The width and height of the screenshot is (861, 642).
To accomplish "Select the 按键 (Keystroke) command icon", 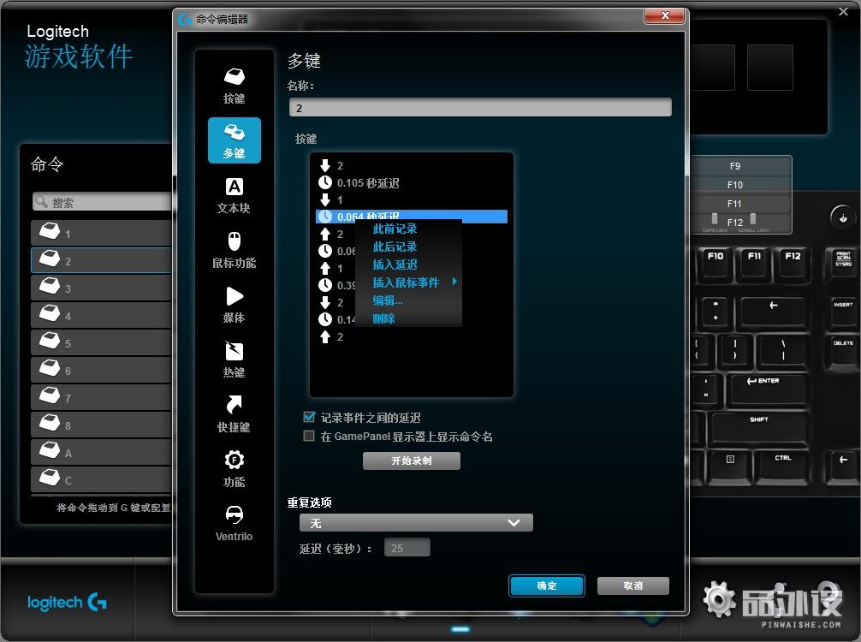I will (x=233, y=83).
